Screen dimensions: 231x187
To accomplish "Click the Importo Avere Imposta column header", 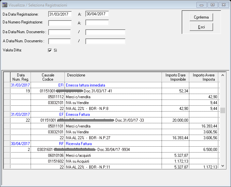I will coord(204,77).
